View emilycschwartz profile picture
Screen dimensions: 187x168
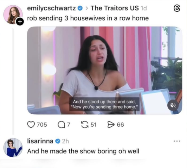[13, 15]
